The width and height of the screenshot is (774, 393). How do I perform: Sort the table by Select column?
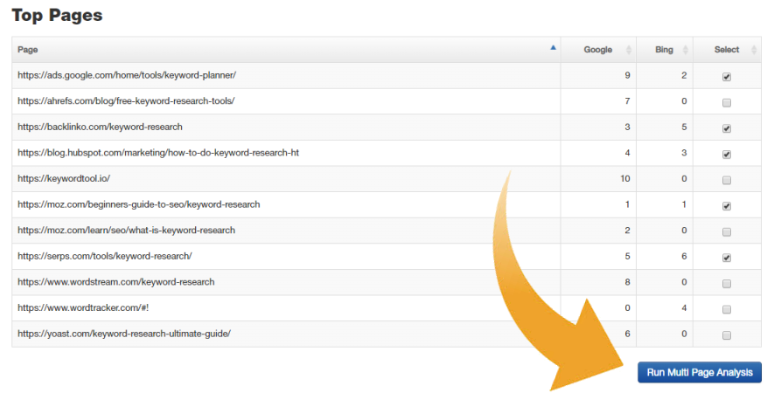click(x=727, y=49)
